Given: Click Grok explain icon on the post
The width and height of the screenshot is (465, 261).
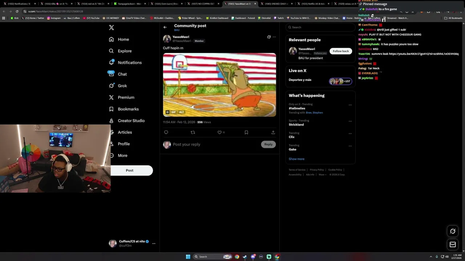Looking at the screenshot, I should pos(269,37).
